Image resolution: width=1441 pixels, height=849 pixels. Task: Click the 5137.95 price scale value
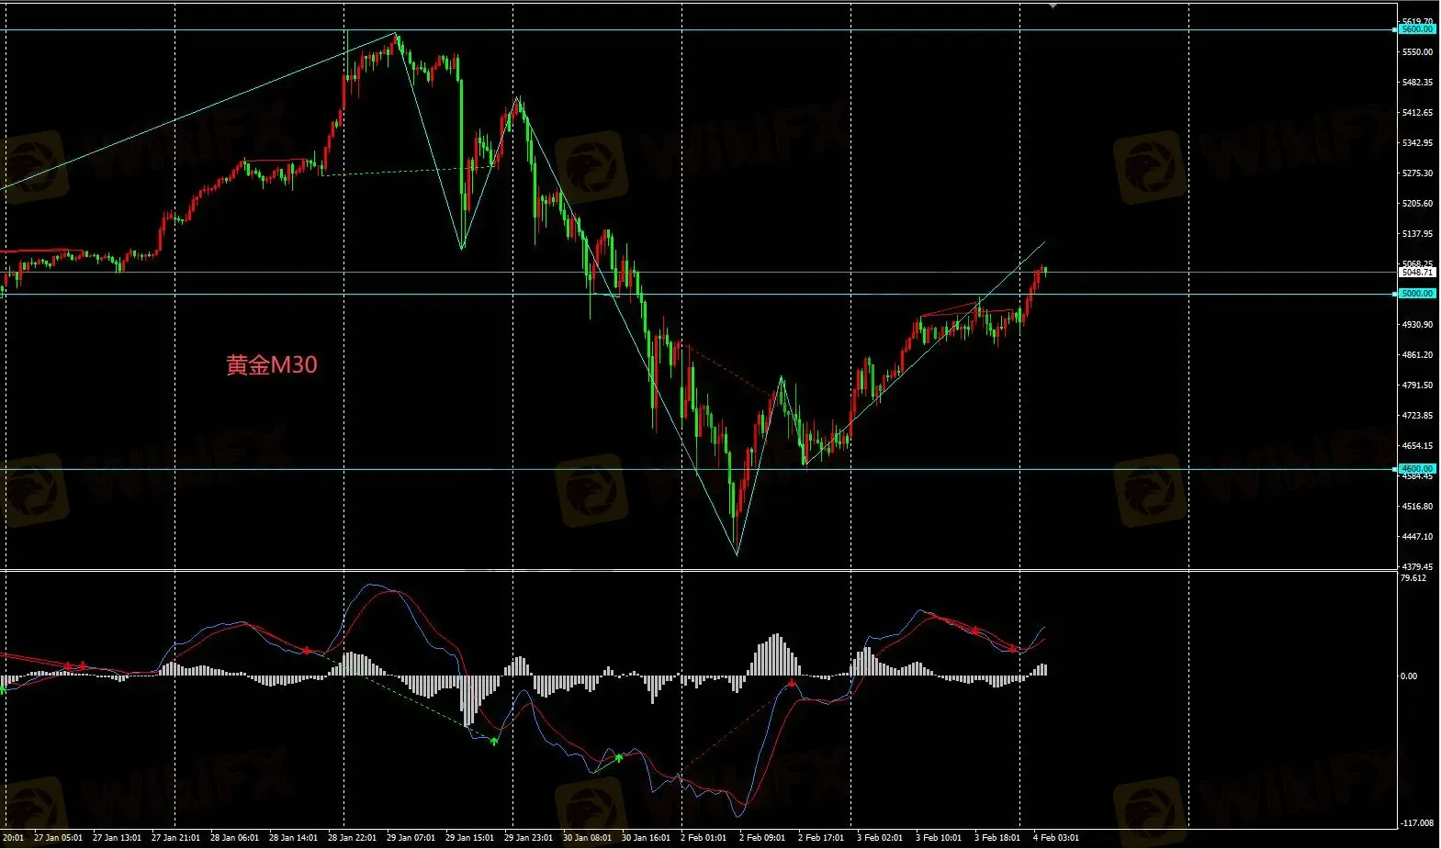coord(1417,234)
